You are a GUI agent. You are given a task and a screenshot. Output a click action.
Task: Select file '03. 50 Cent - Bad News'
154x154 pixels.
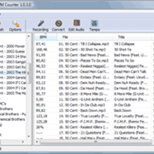coord(84,55)
